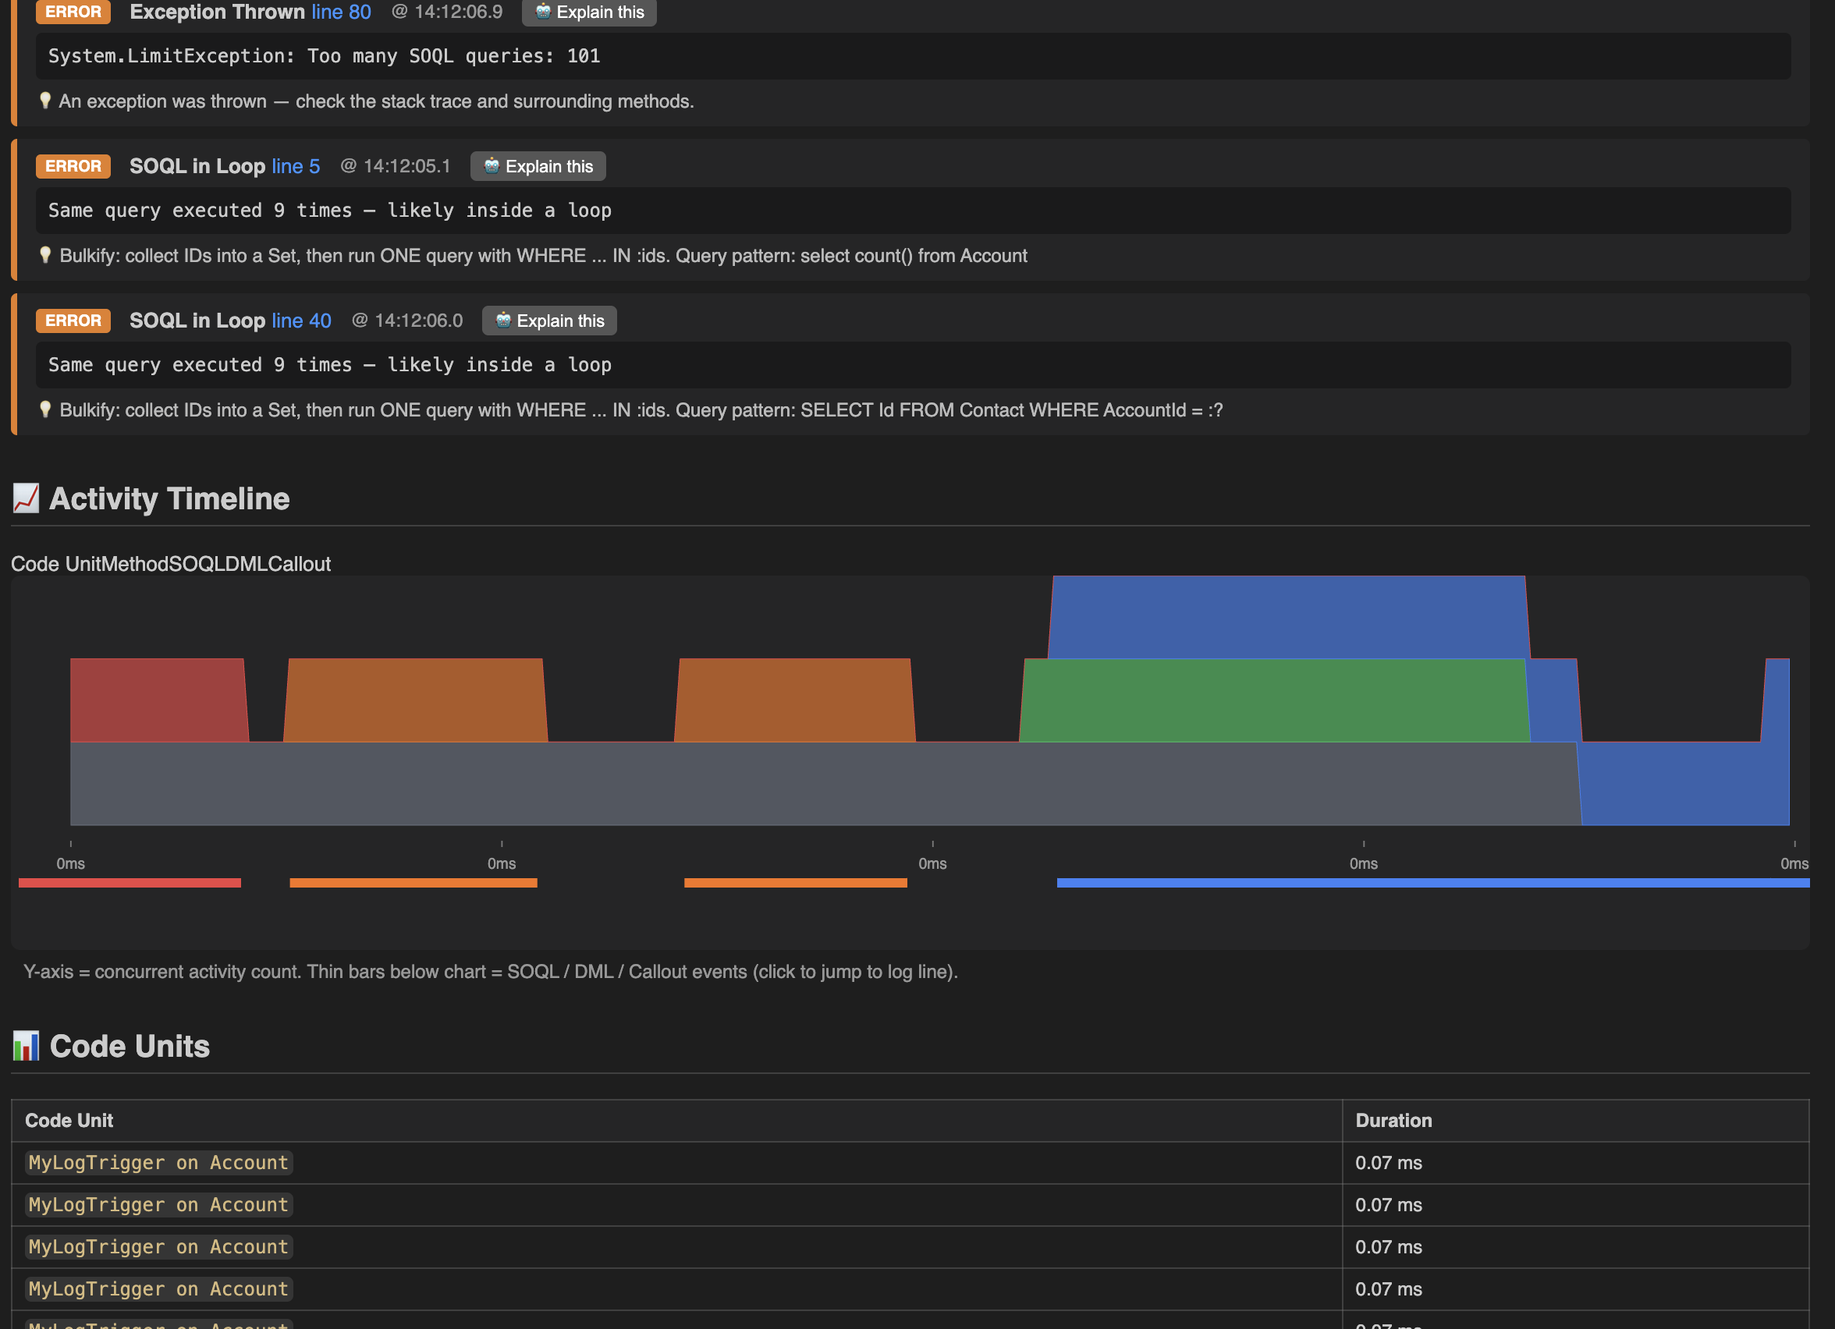Open the line 5 link
The width and height of the screenshot is (1835, 1329).
pyautogui.click(x=296, y=166)
